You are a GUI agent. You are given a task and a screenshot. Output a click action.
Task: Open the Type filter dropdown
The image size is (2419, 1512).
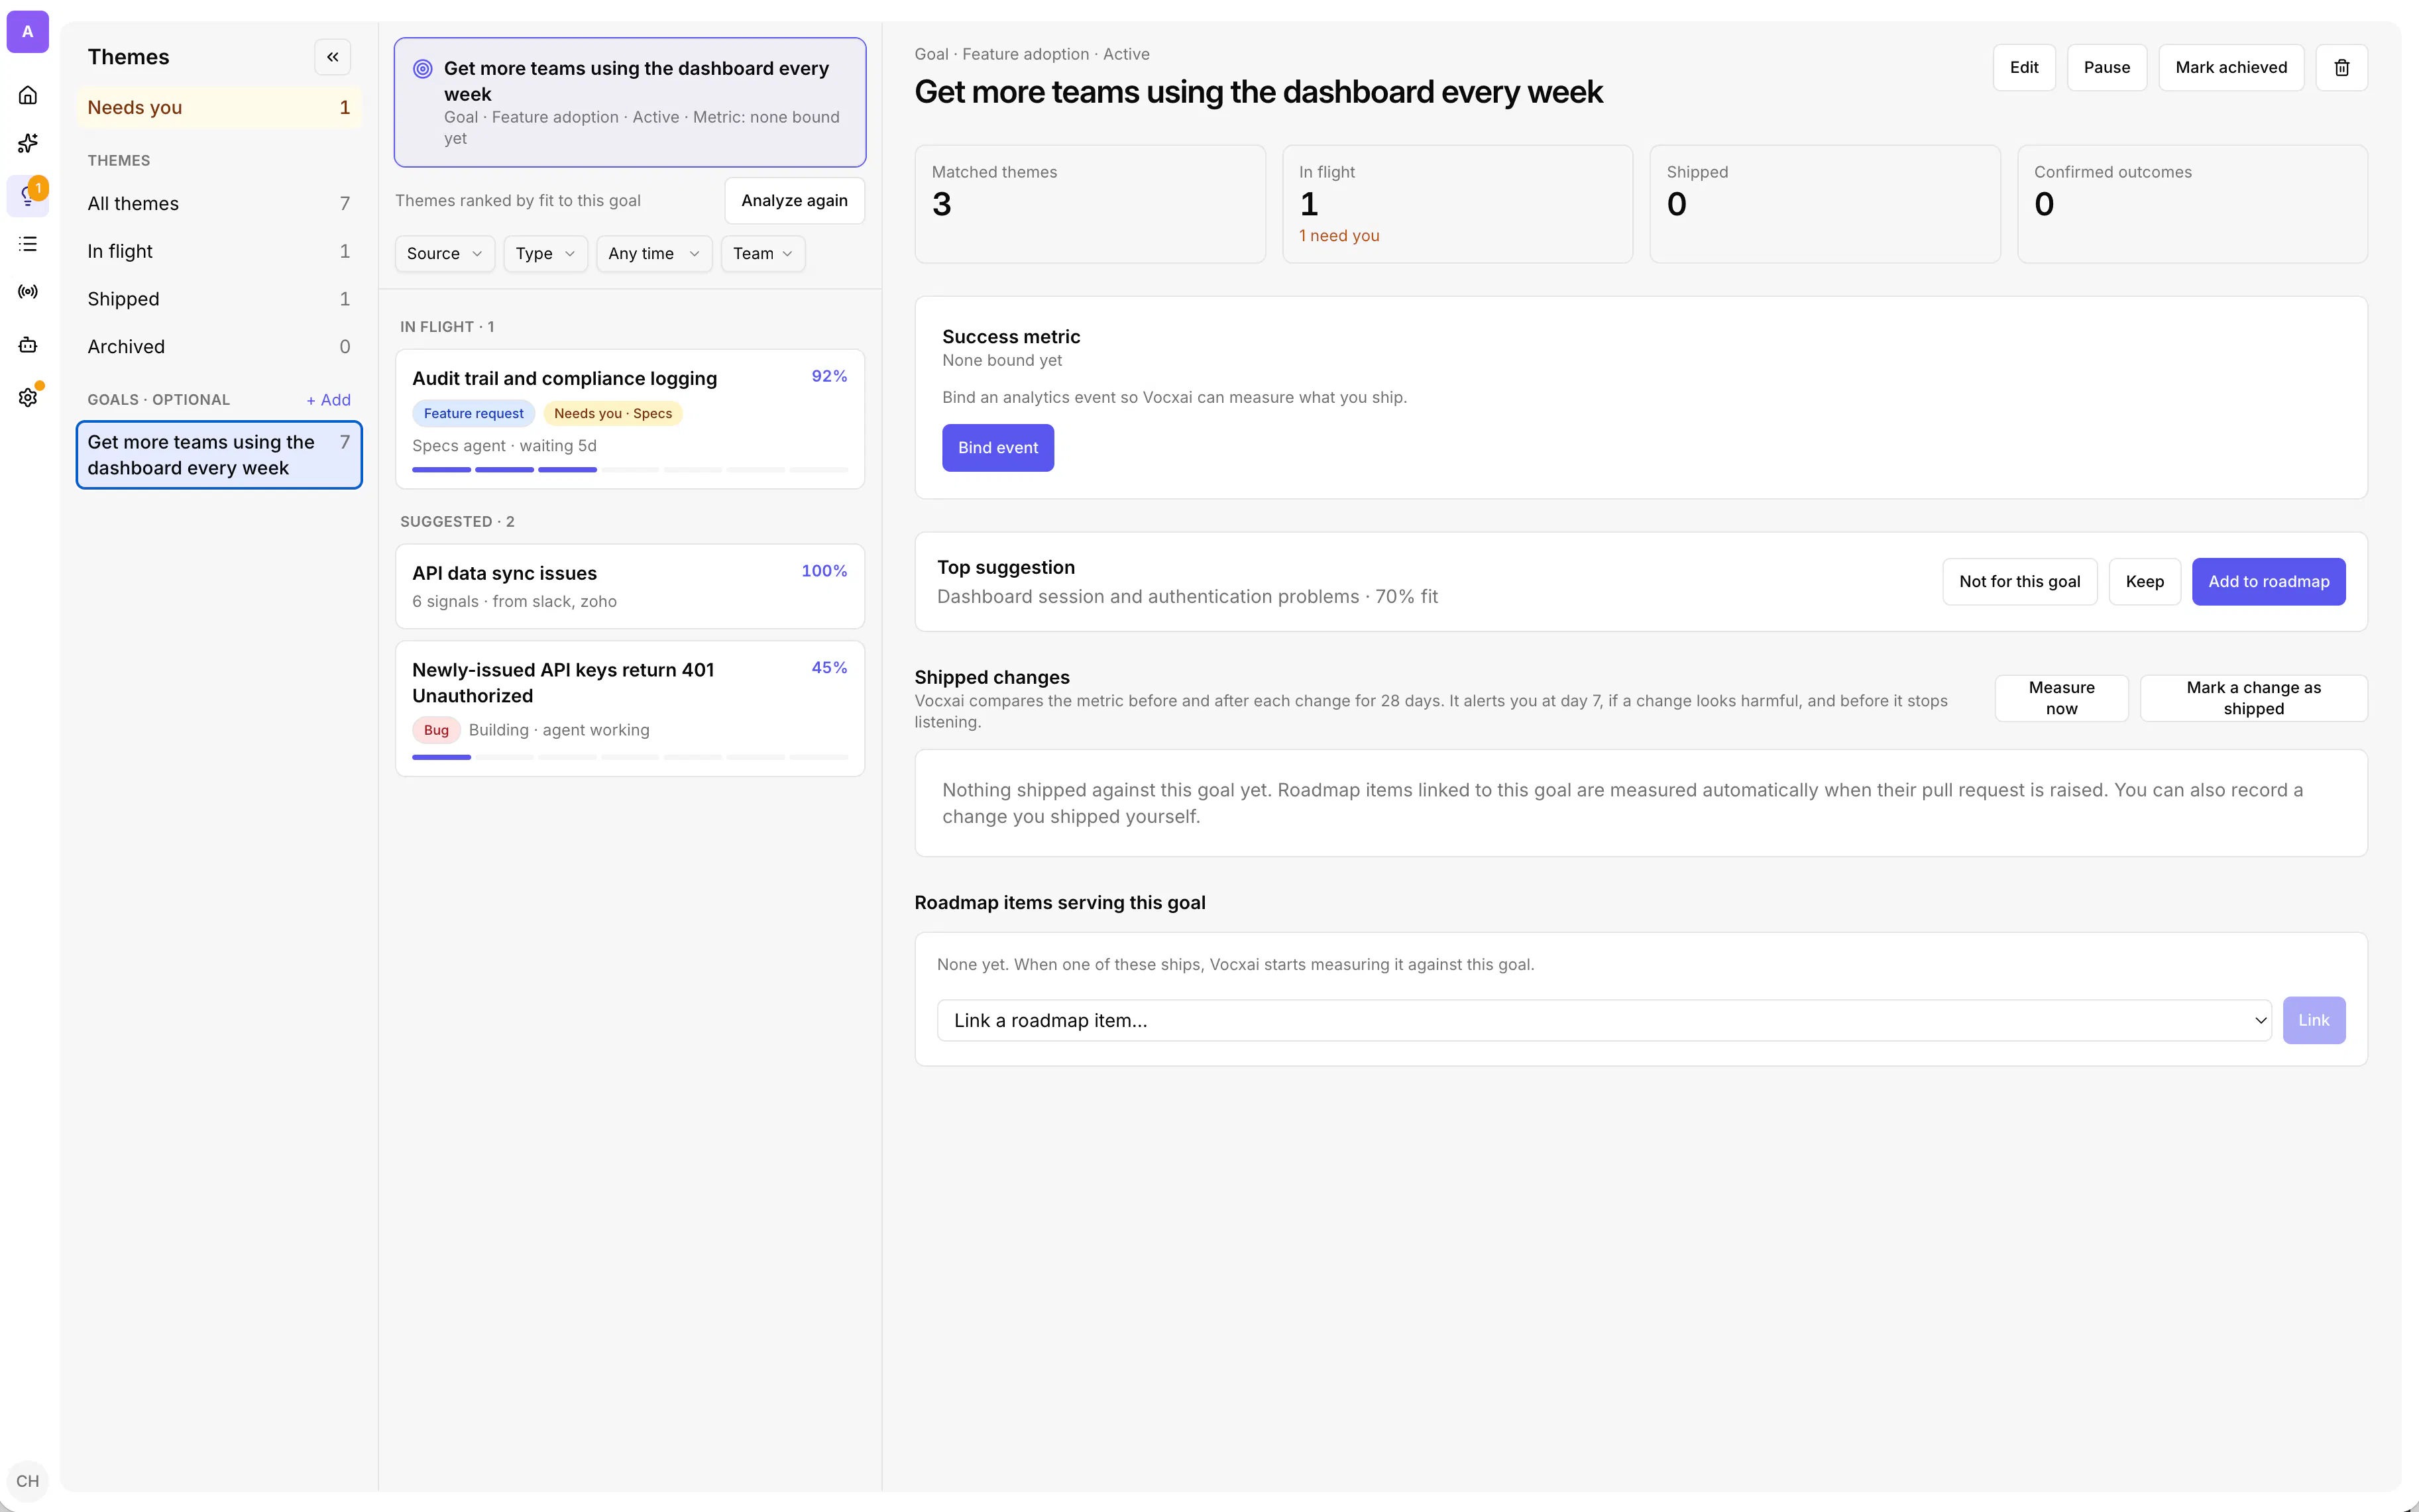point(545,254)
